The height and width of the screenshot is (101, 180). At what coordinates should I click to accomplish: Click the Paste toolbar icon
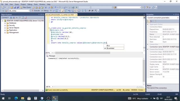point(52,8)
